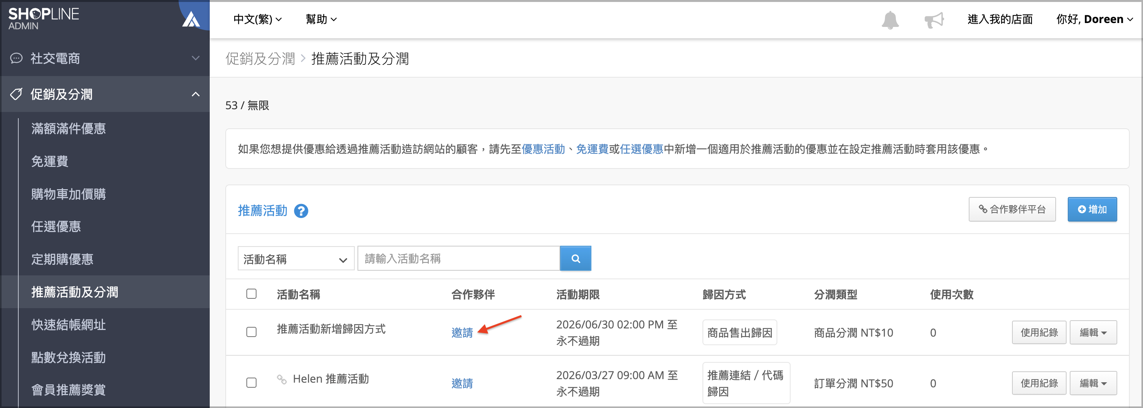
Task: Open the notifications bell icon
Action: [x=890, y=20]
